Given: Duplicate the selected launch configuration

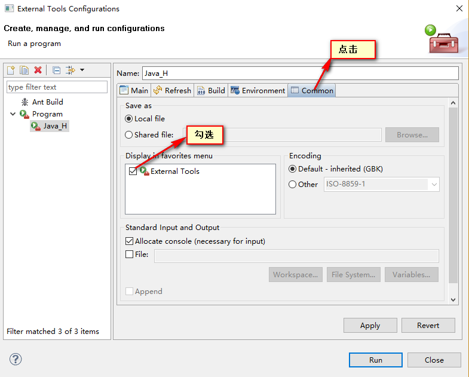Looking at the screenshot, I should pyautogui.click(x=24, y=71).
